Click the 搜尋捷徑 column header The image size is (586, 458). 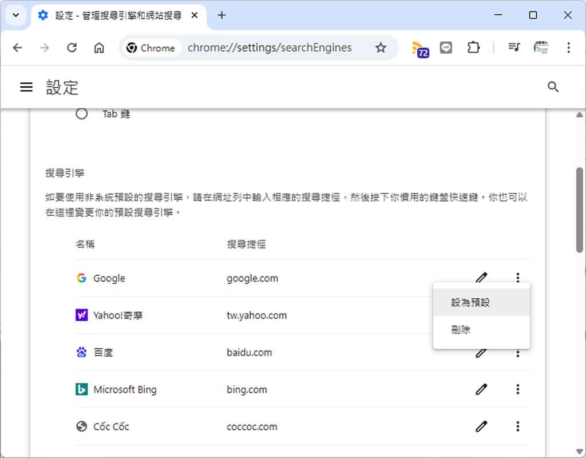click(x=246, y=244)
